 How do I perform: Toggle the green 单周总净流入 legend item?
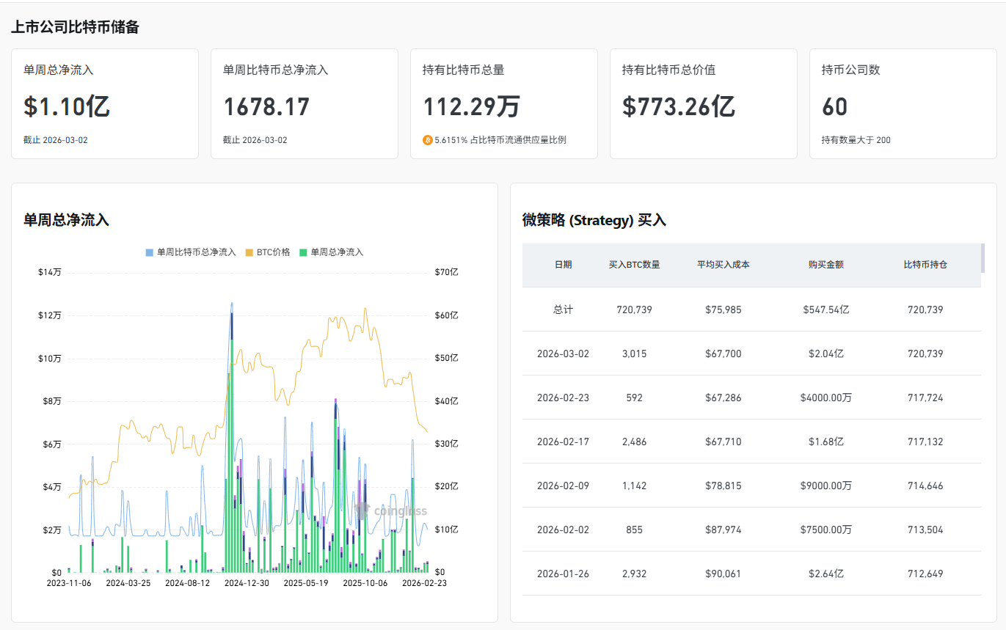click(x=331, y=252)
